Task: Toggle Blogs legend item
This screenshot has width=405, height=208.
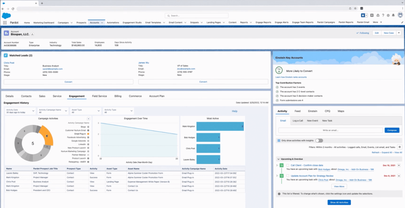Action: 85,127
